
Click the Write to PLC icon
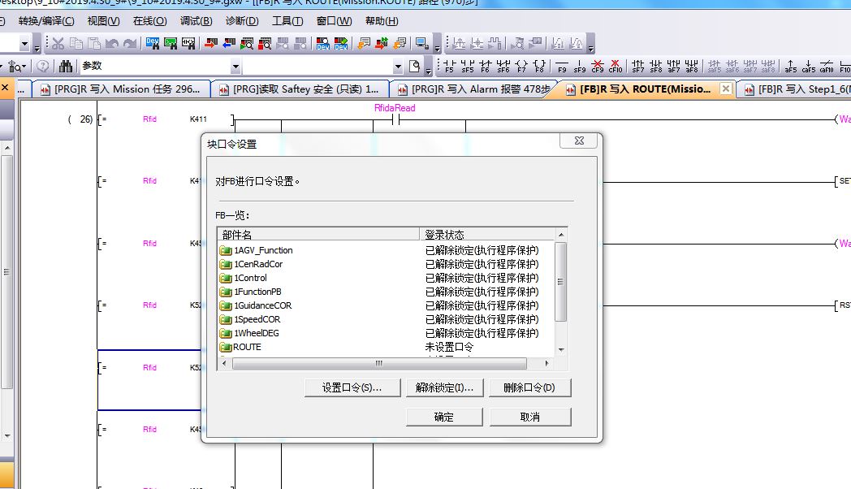(210, 43)
